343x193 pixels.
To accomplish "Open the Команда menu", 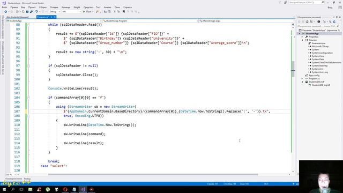I will coord(66,7).
